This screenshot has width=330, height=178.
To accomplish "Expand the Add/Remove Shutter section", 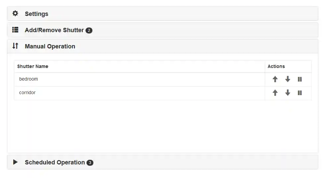I will [54, 30].
